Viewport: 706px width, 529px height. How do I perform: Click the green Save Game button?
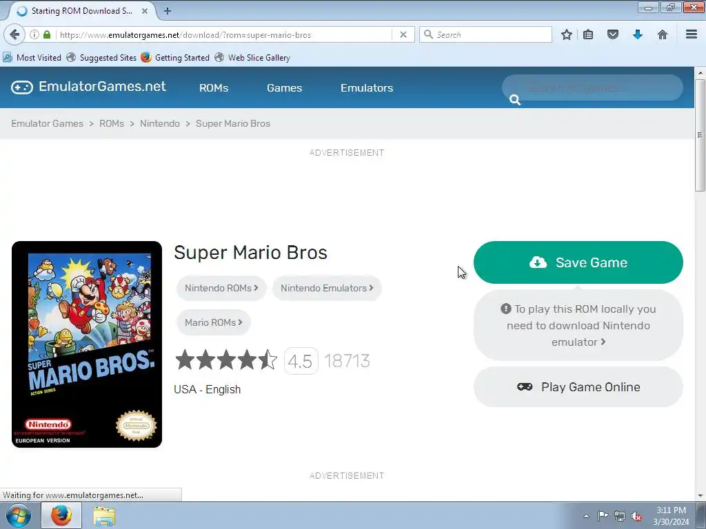[x=578, y=262]
